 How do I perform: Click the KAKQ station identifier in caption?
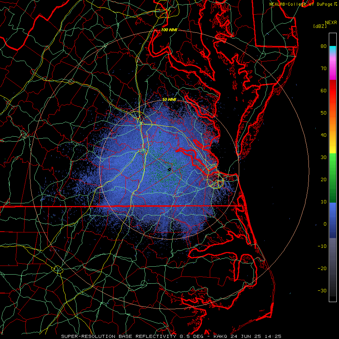pyautogui.click(x=220, y=336)
